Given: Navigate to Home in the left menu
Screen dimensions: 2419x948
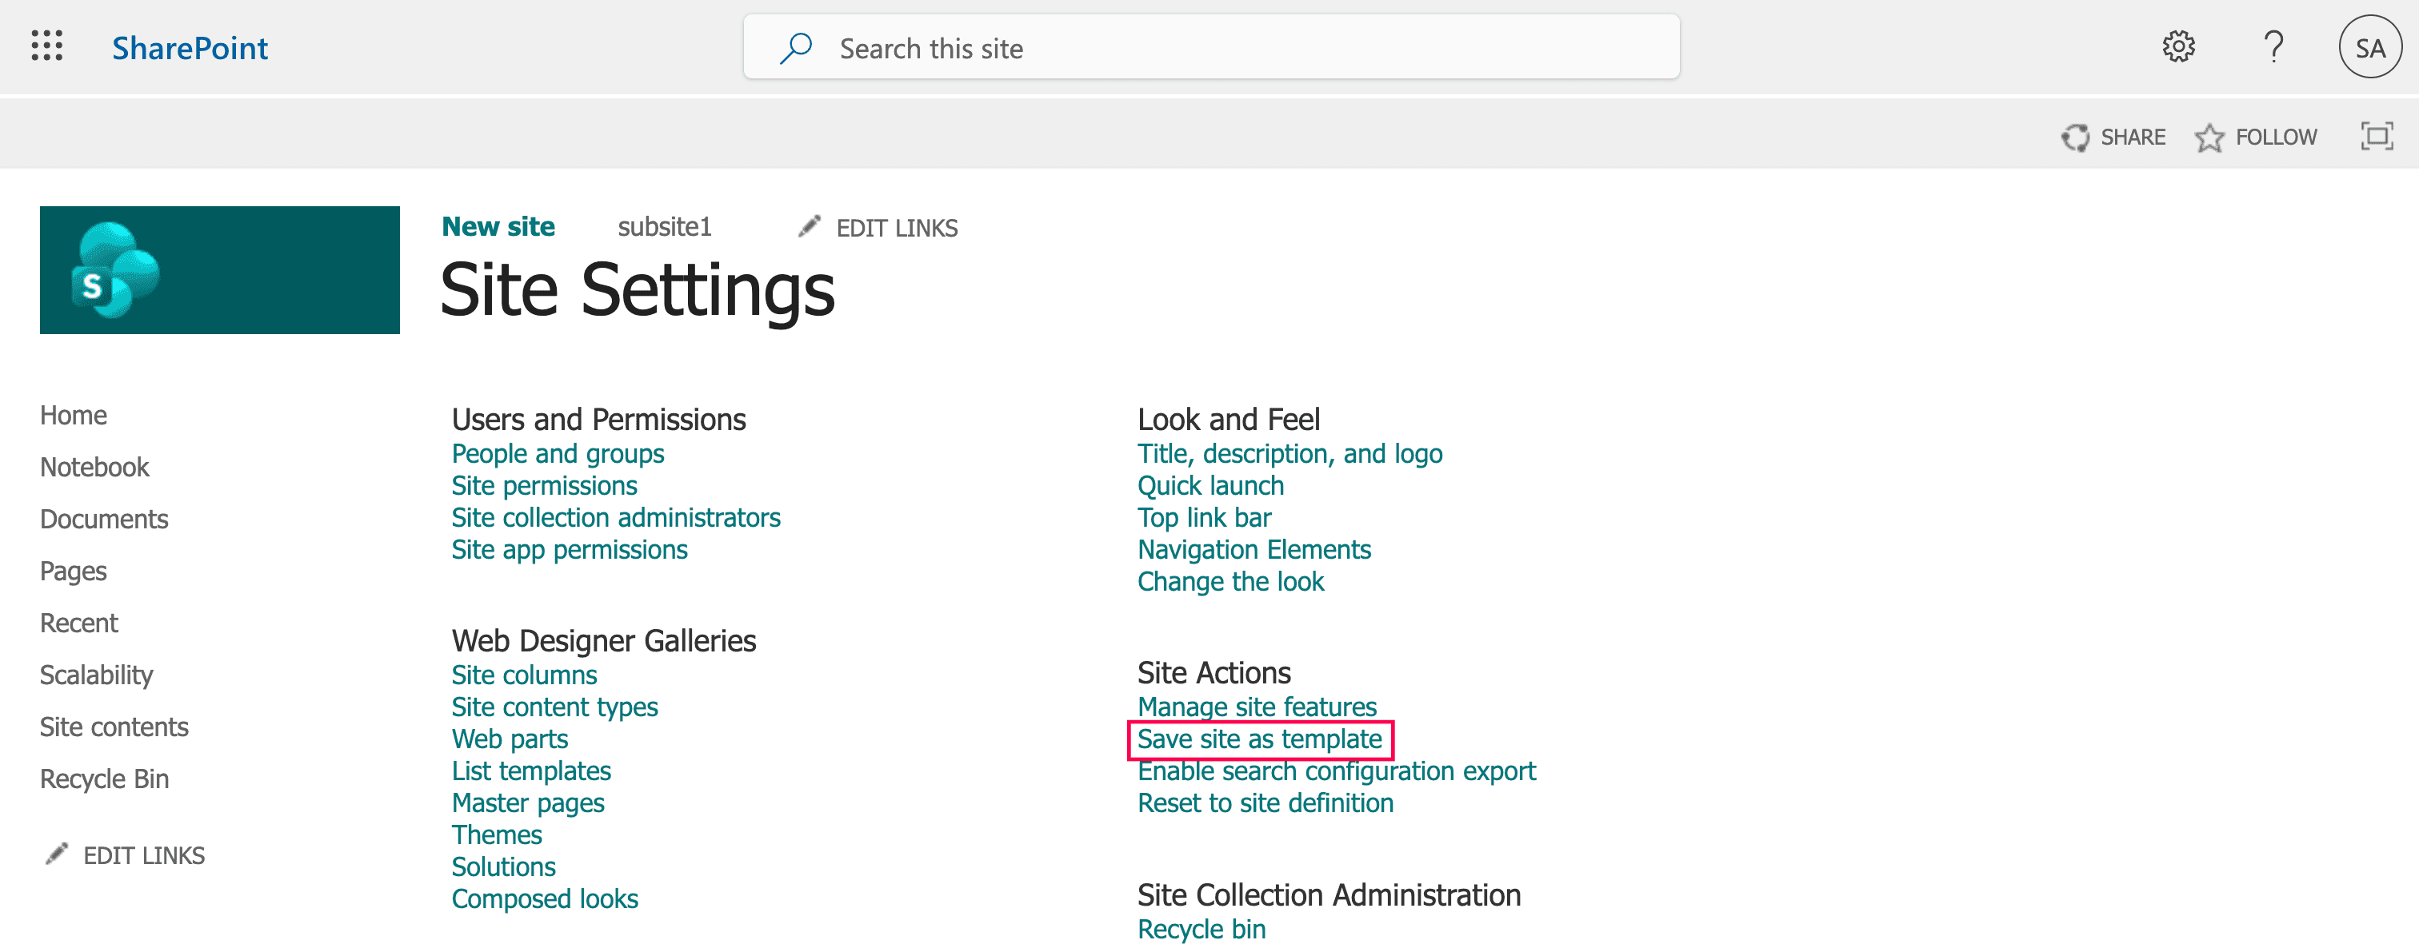Looking at the screenshot, I should click(x=74, y=414).
